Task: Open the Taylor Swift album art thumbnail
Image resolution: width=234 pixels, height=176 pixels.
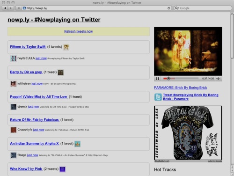Action: pyautogui.click(x=66, y=47)
